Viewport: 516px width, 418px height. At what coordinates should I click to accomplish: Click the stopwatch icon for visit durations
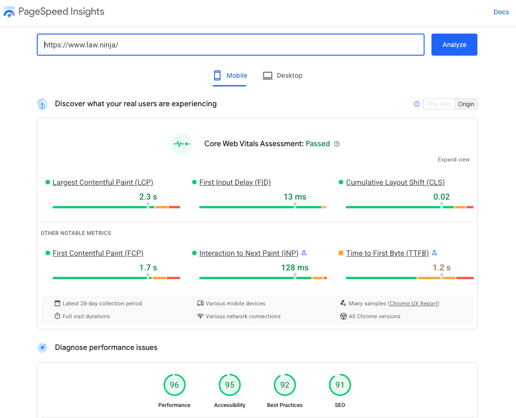click(x=57, y=316)
